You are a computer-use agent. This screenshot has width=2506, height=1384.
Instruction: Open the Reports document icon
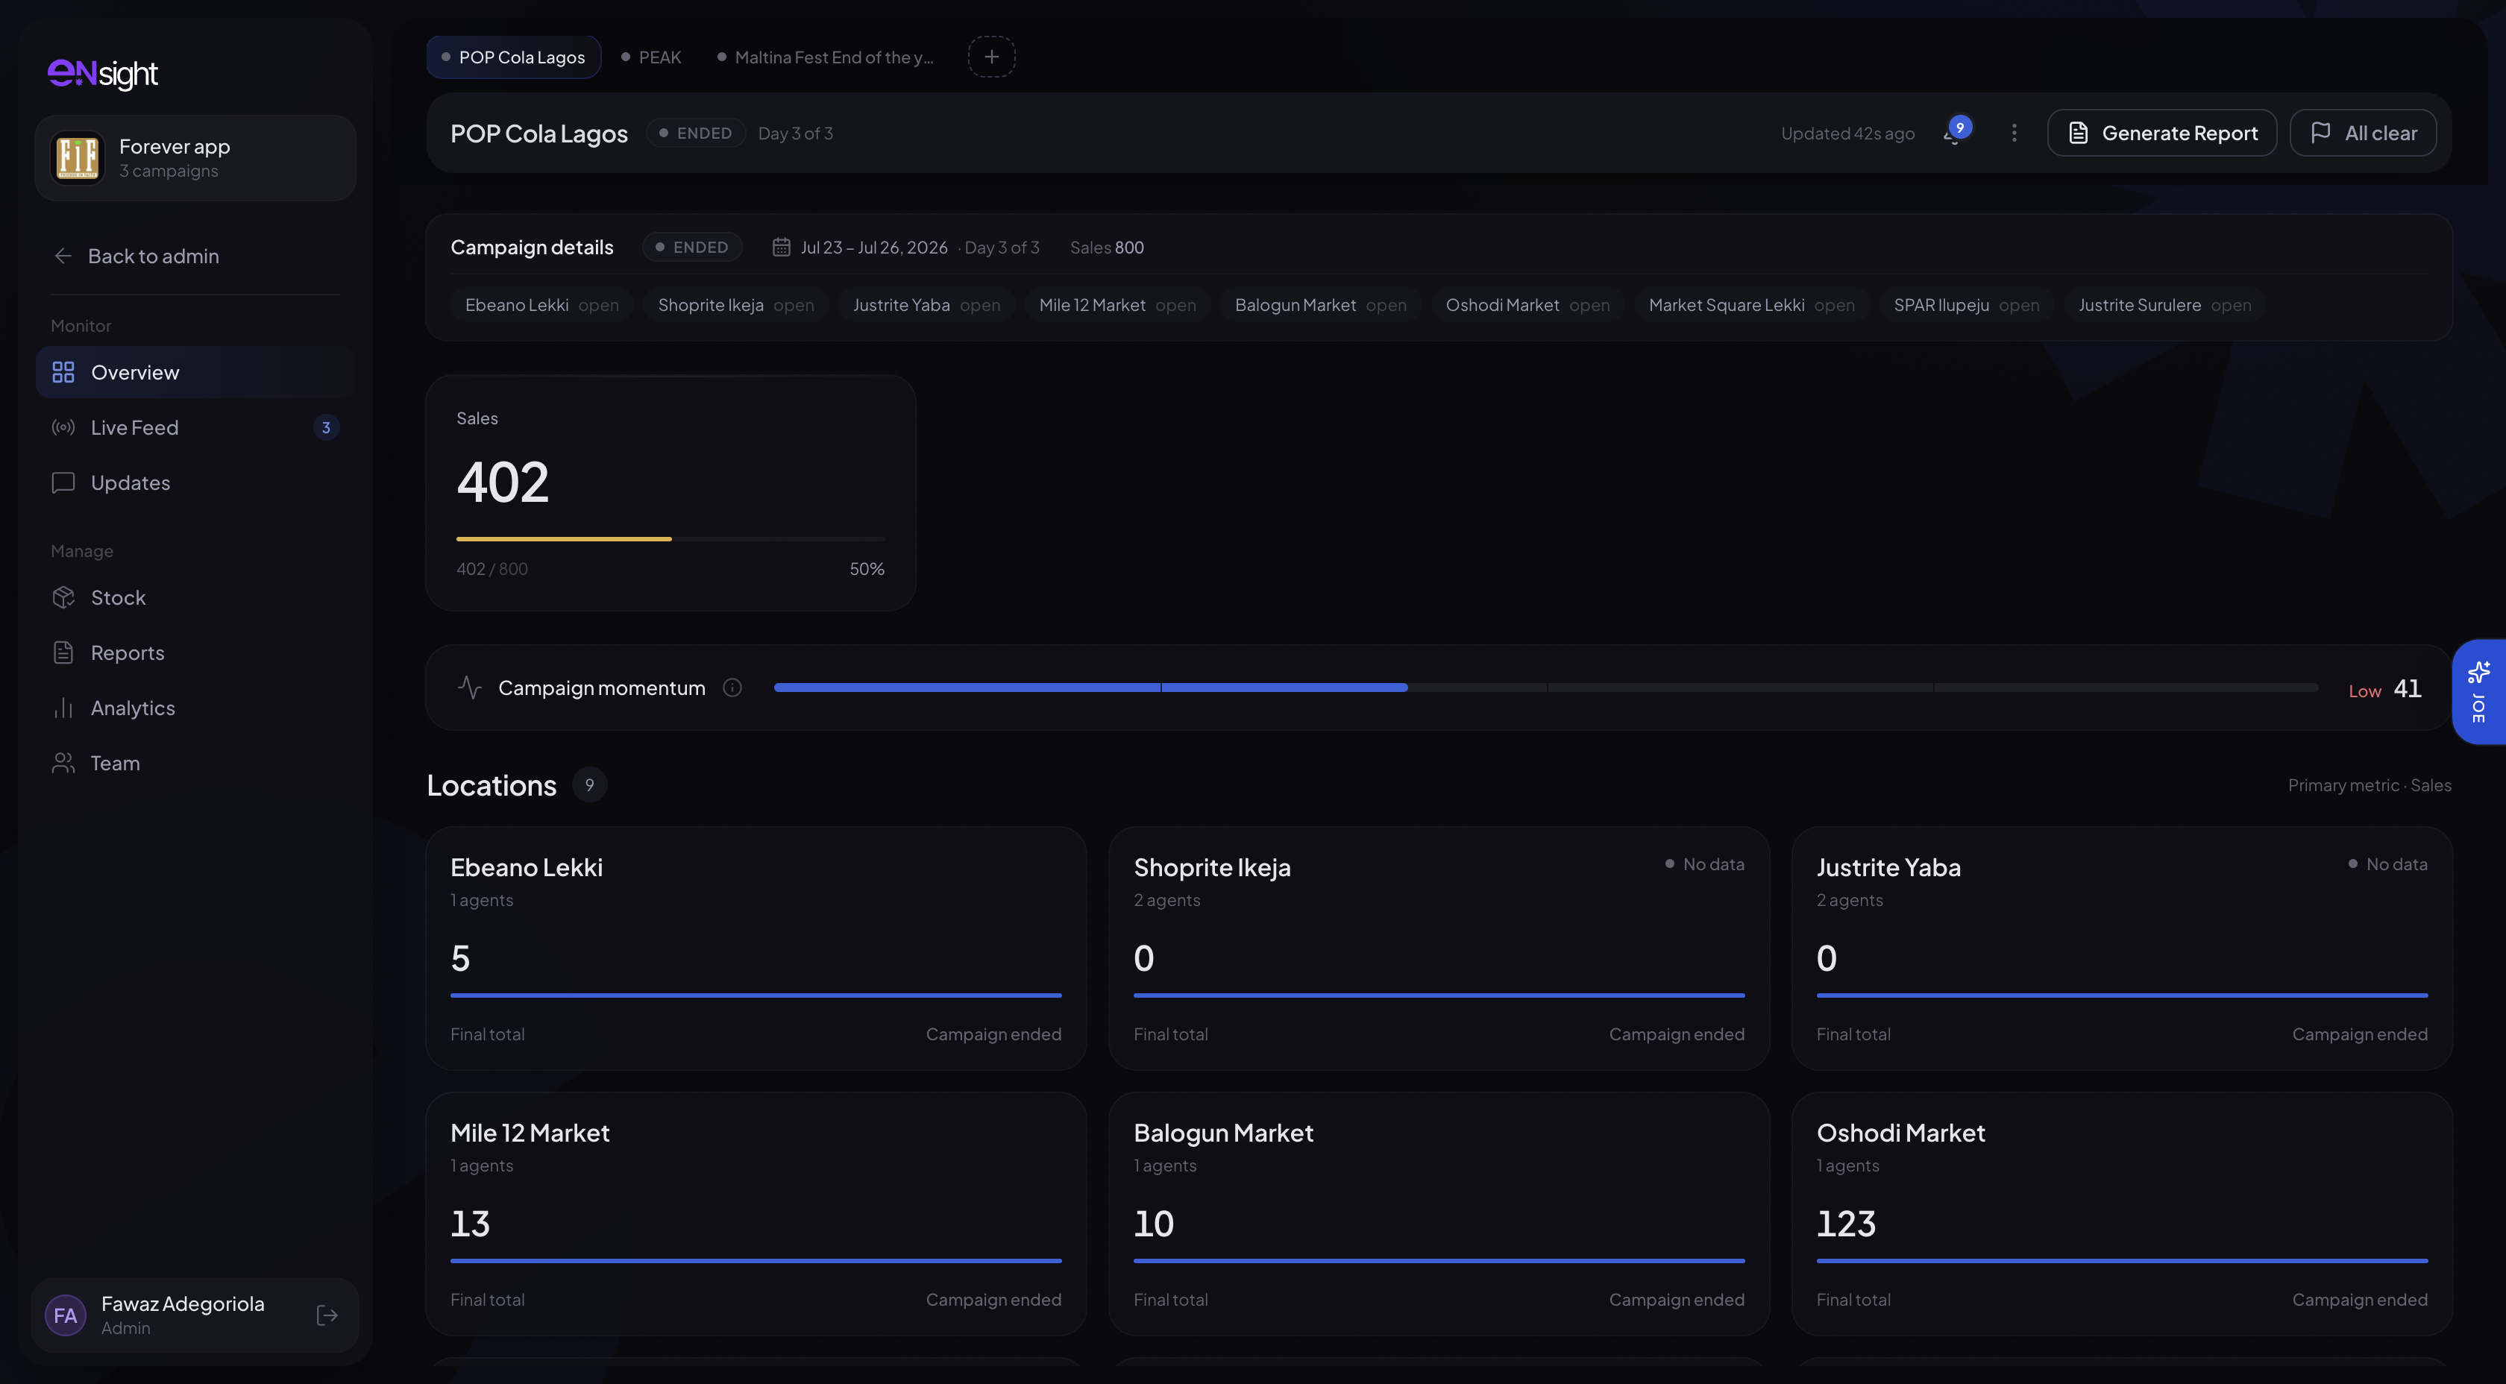(x=63, y=653)
